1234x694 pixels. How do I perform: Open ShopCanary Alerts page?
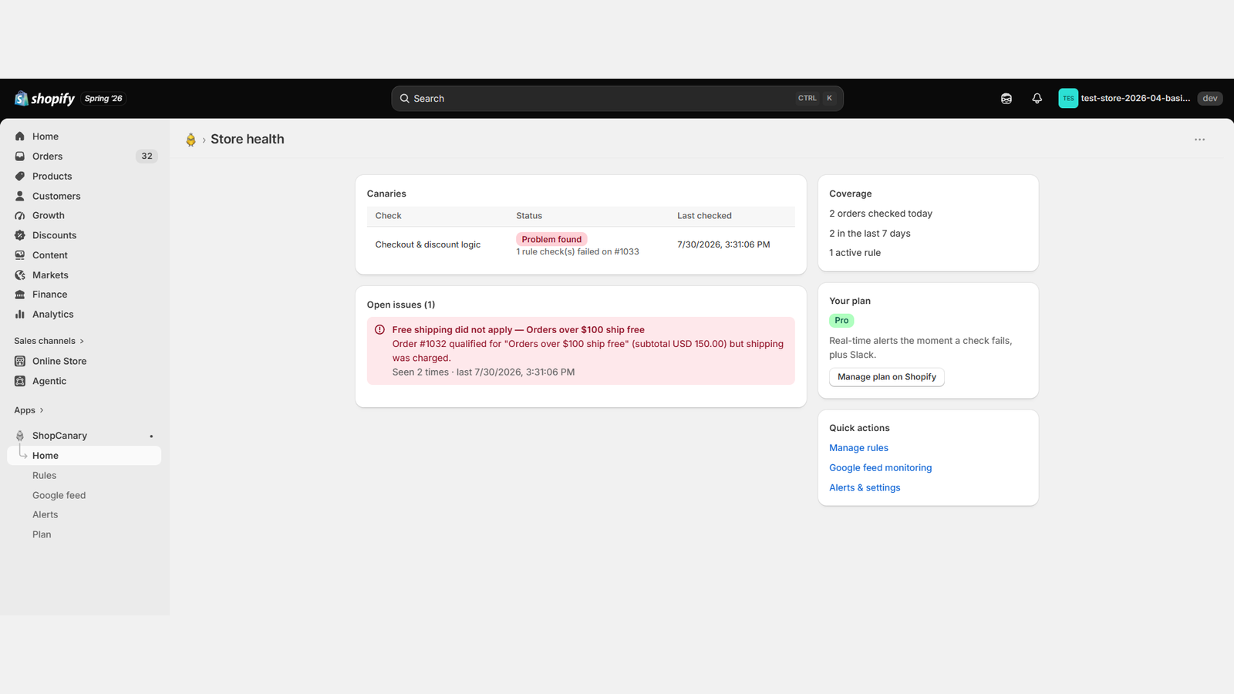click(46, 515)
